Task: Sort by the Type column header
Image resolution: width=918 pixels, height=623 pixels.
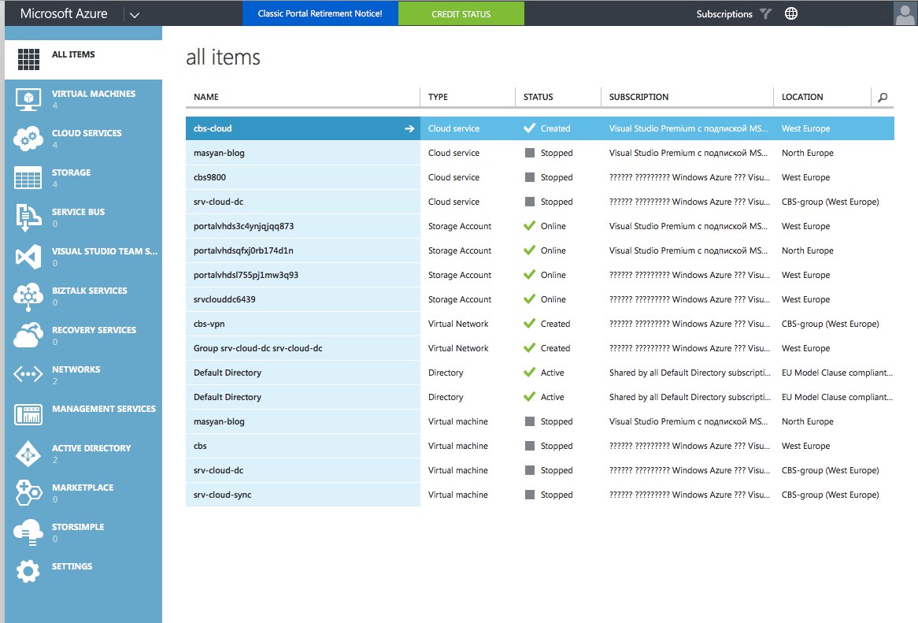Action: click(x=438, y=97)
